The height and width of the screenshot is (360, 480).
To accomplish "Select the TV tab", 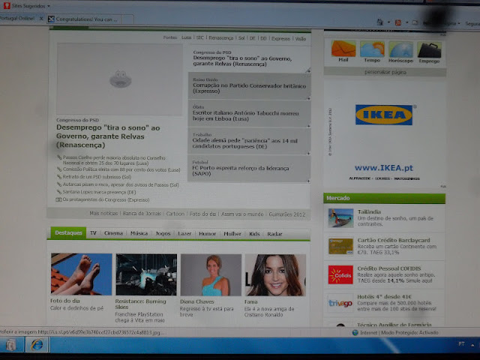I will point(93,233).
